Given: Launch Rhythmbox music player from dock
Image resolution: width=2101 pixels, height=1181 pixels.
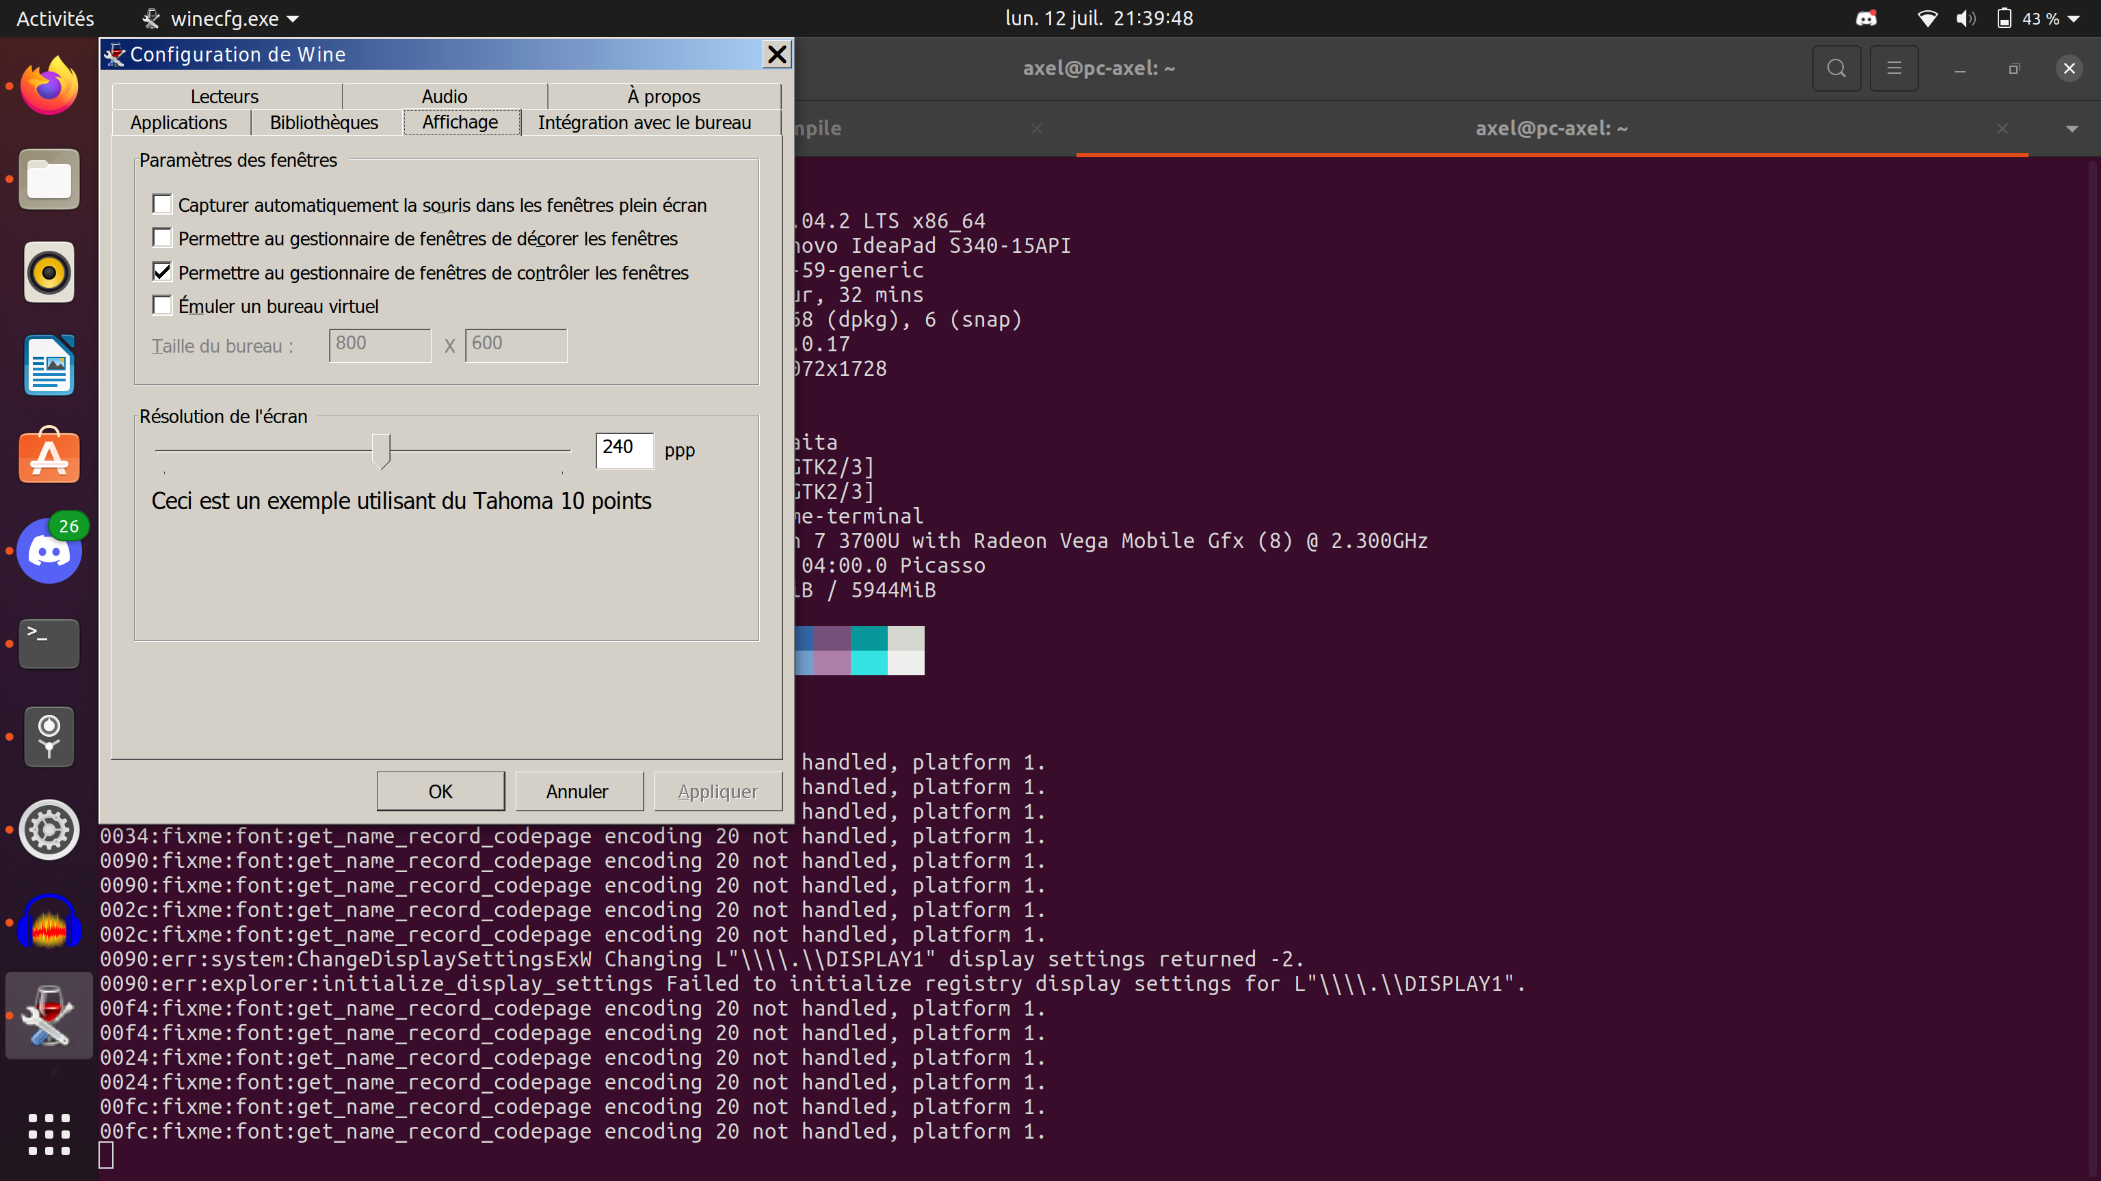Looking at the screenshot, I should 49,272.
